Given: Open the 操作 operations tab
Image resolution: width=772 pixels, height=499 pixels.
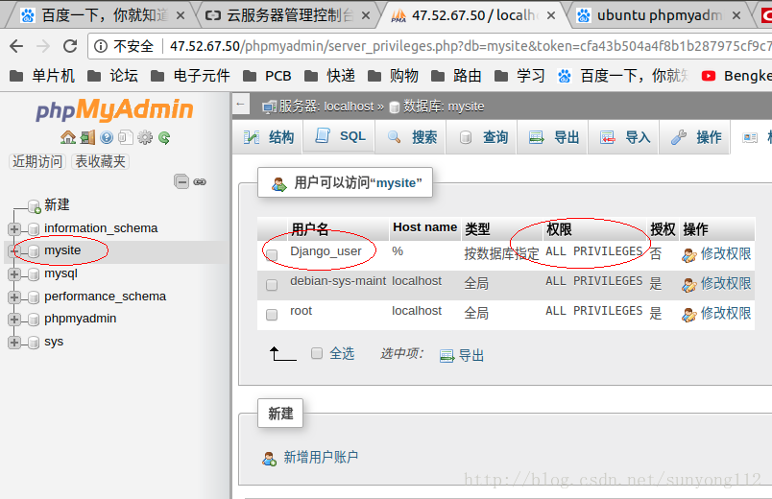Looking at the screenshot, I should pyautogui.click(x=695, y=137).
